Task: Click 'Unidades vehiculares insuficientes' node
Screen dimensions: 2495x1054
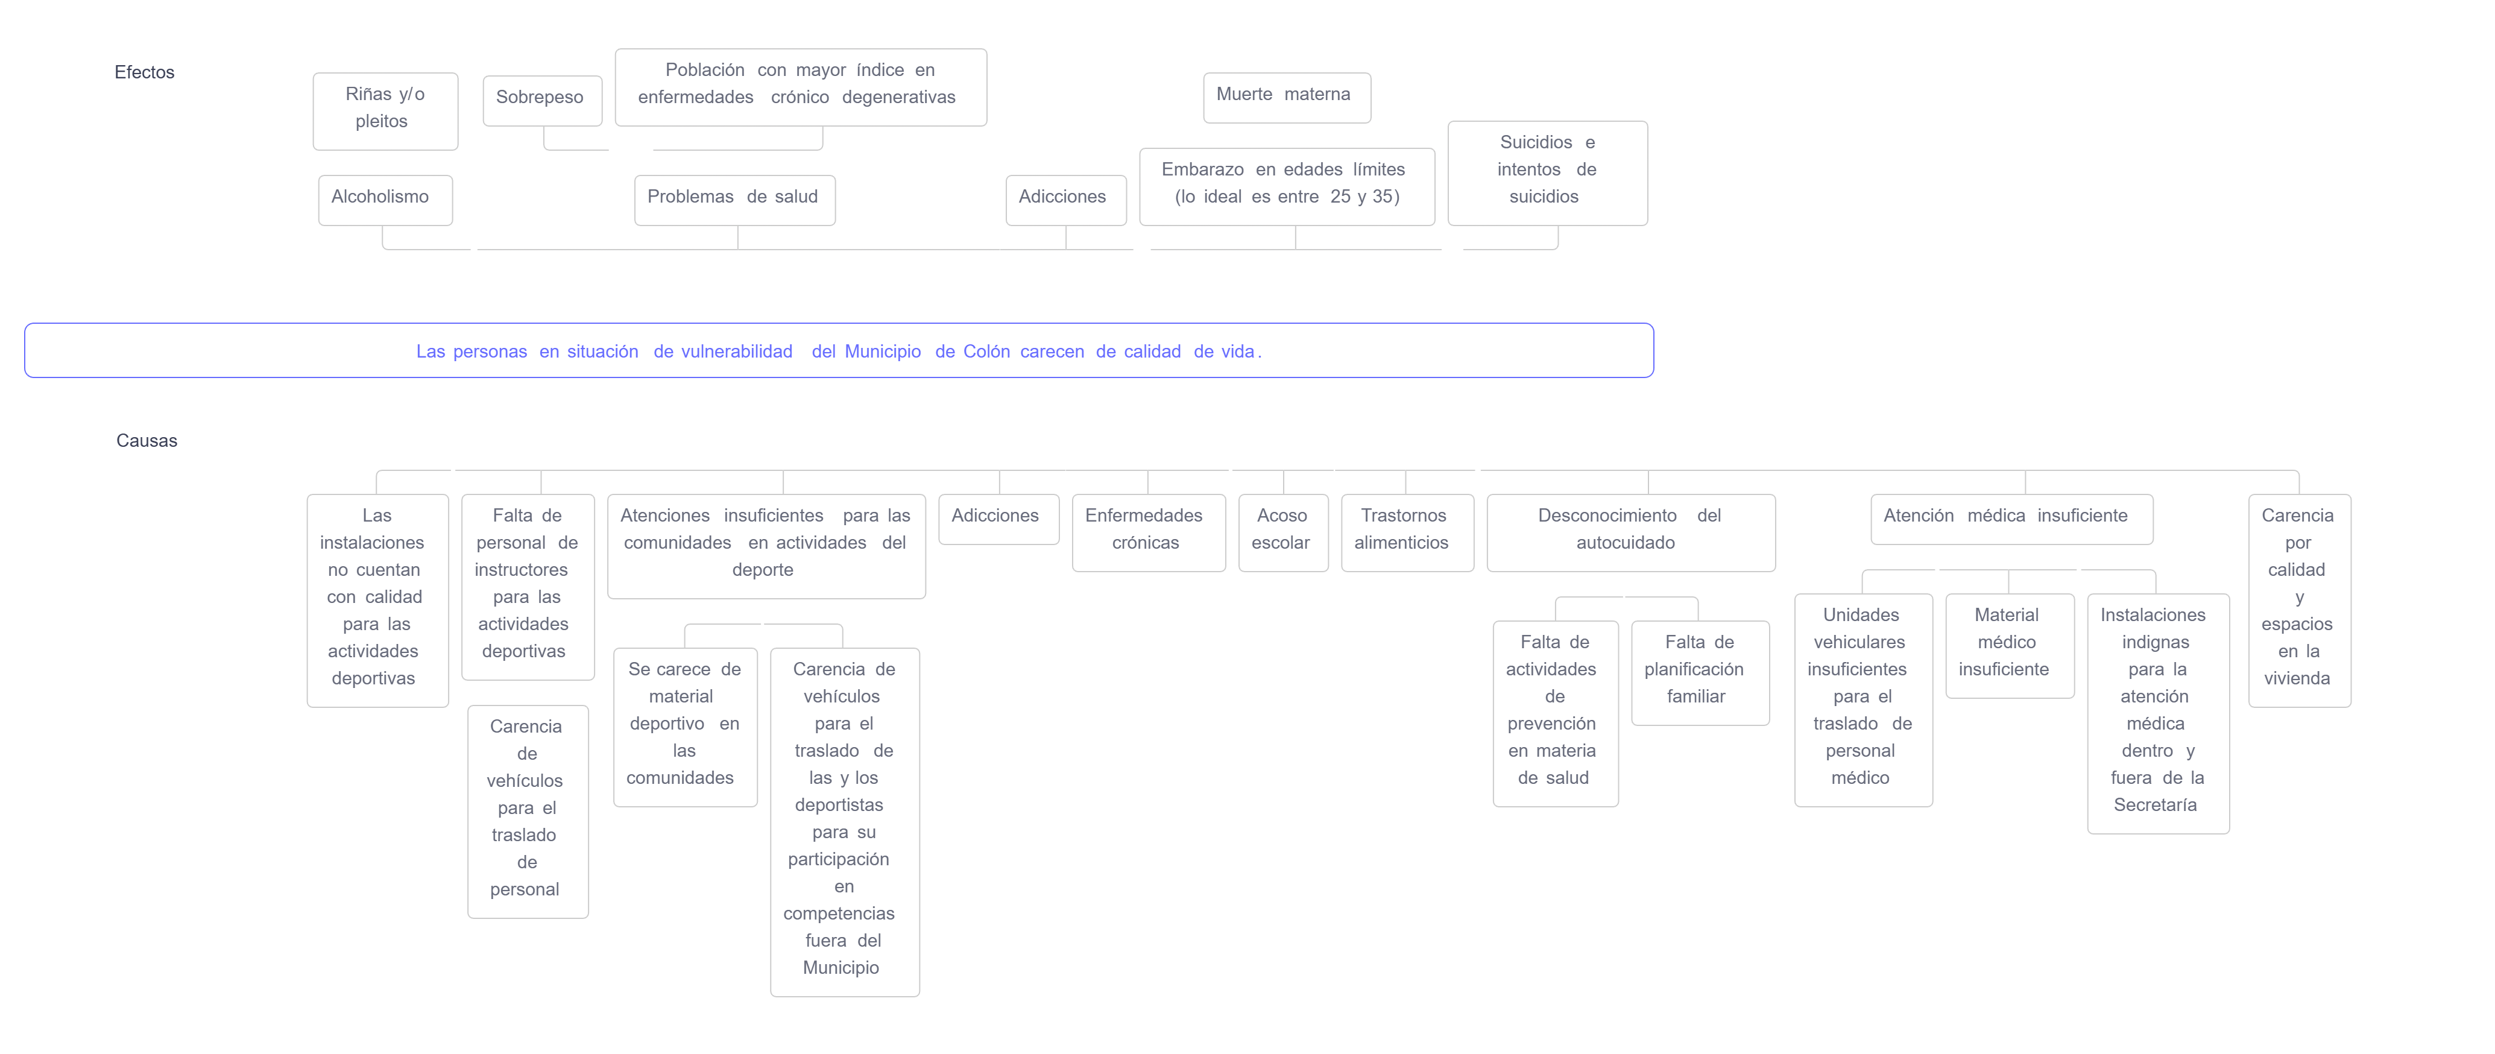Action: point(1863,698)
